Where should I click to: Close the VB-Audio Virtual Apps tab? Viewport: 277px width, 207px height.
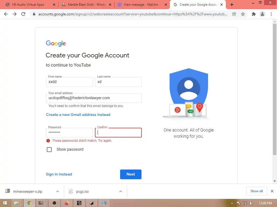54,5
